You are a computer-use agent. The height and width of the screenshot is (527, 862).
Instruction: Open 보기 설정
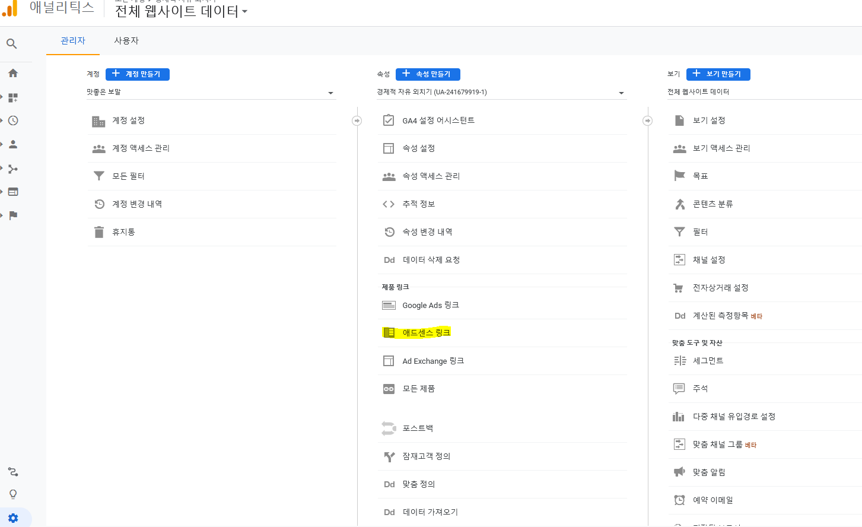click(765, 120)
